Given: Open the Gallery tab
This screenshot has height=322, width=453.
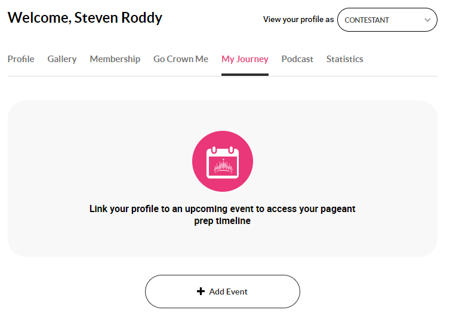Looking at the screenshot, I should (62, 59).
